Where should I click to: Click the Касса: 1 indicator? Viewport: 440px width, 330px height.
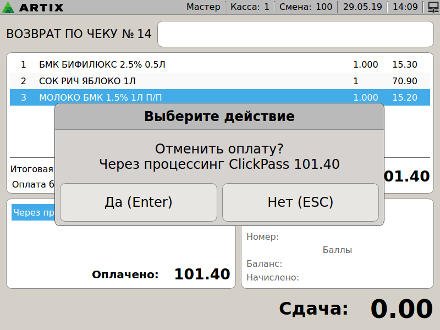pyautogui.click(x=250, y=7)
